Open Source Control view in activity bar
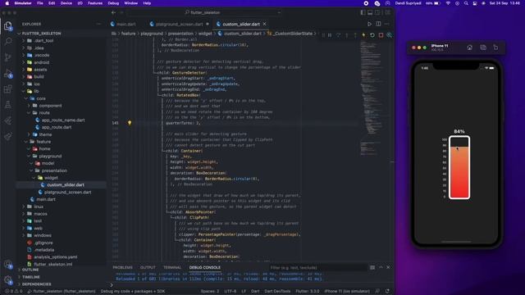This screenshot has width=525, height=295. (8, 57)
